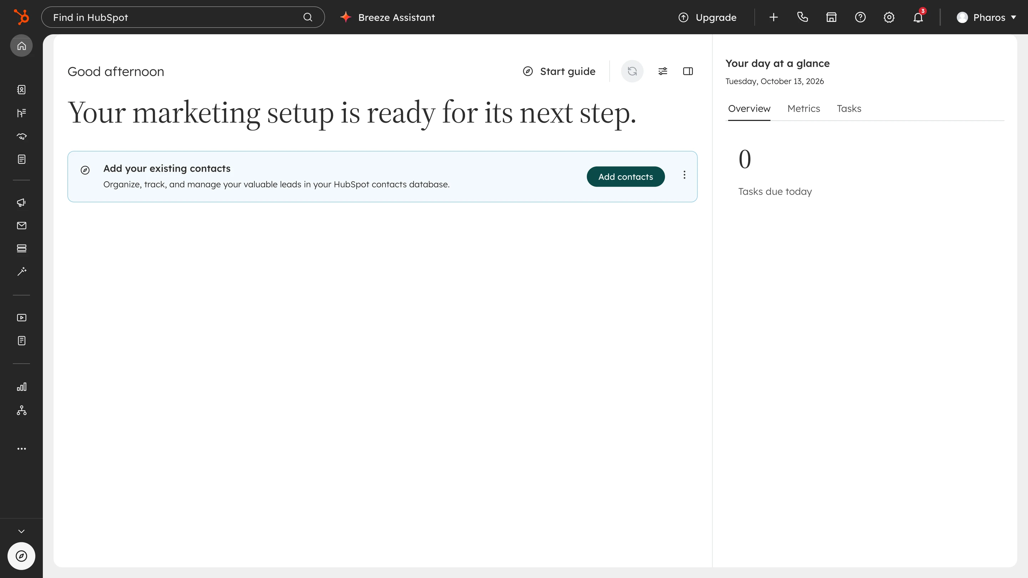Click the HubSpot sprocket logo
Screen dimensions: 1028x578
coord(21,17)
